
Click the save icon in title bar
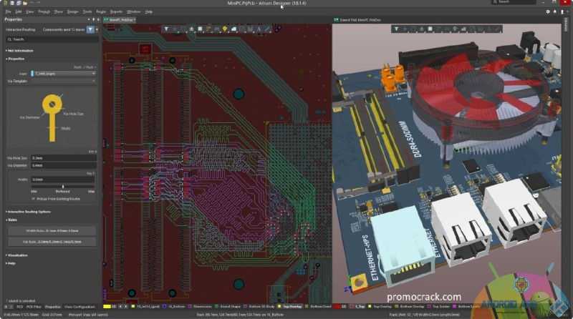coord(12,3)
